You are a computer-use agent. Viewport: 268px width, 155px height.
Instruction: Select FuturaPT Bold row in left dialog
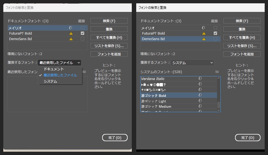tap(48, 33)
